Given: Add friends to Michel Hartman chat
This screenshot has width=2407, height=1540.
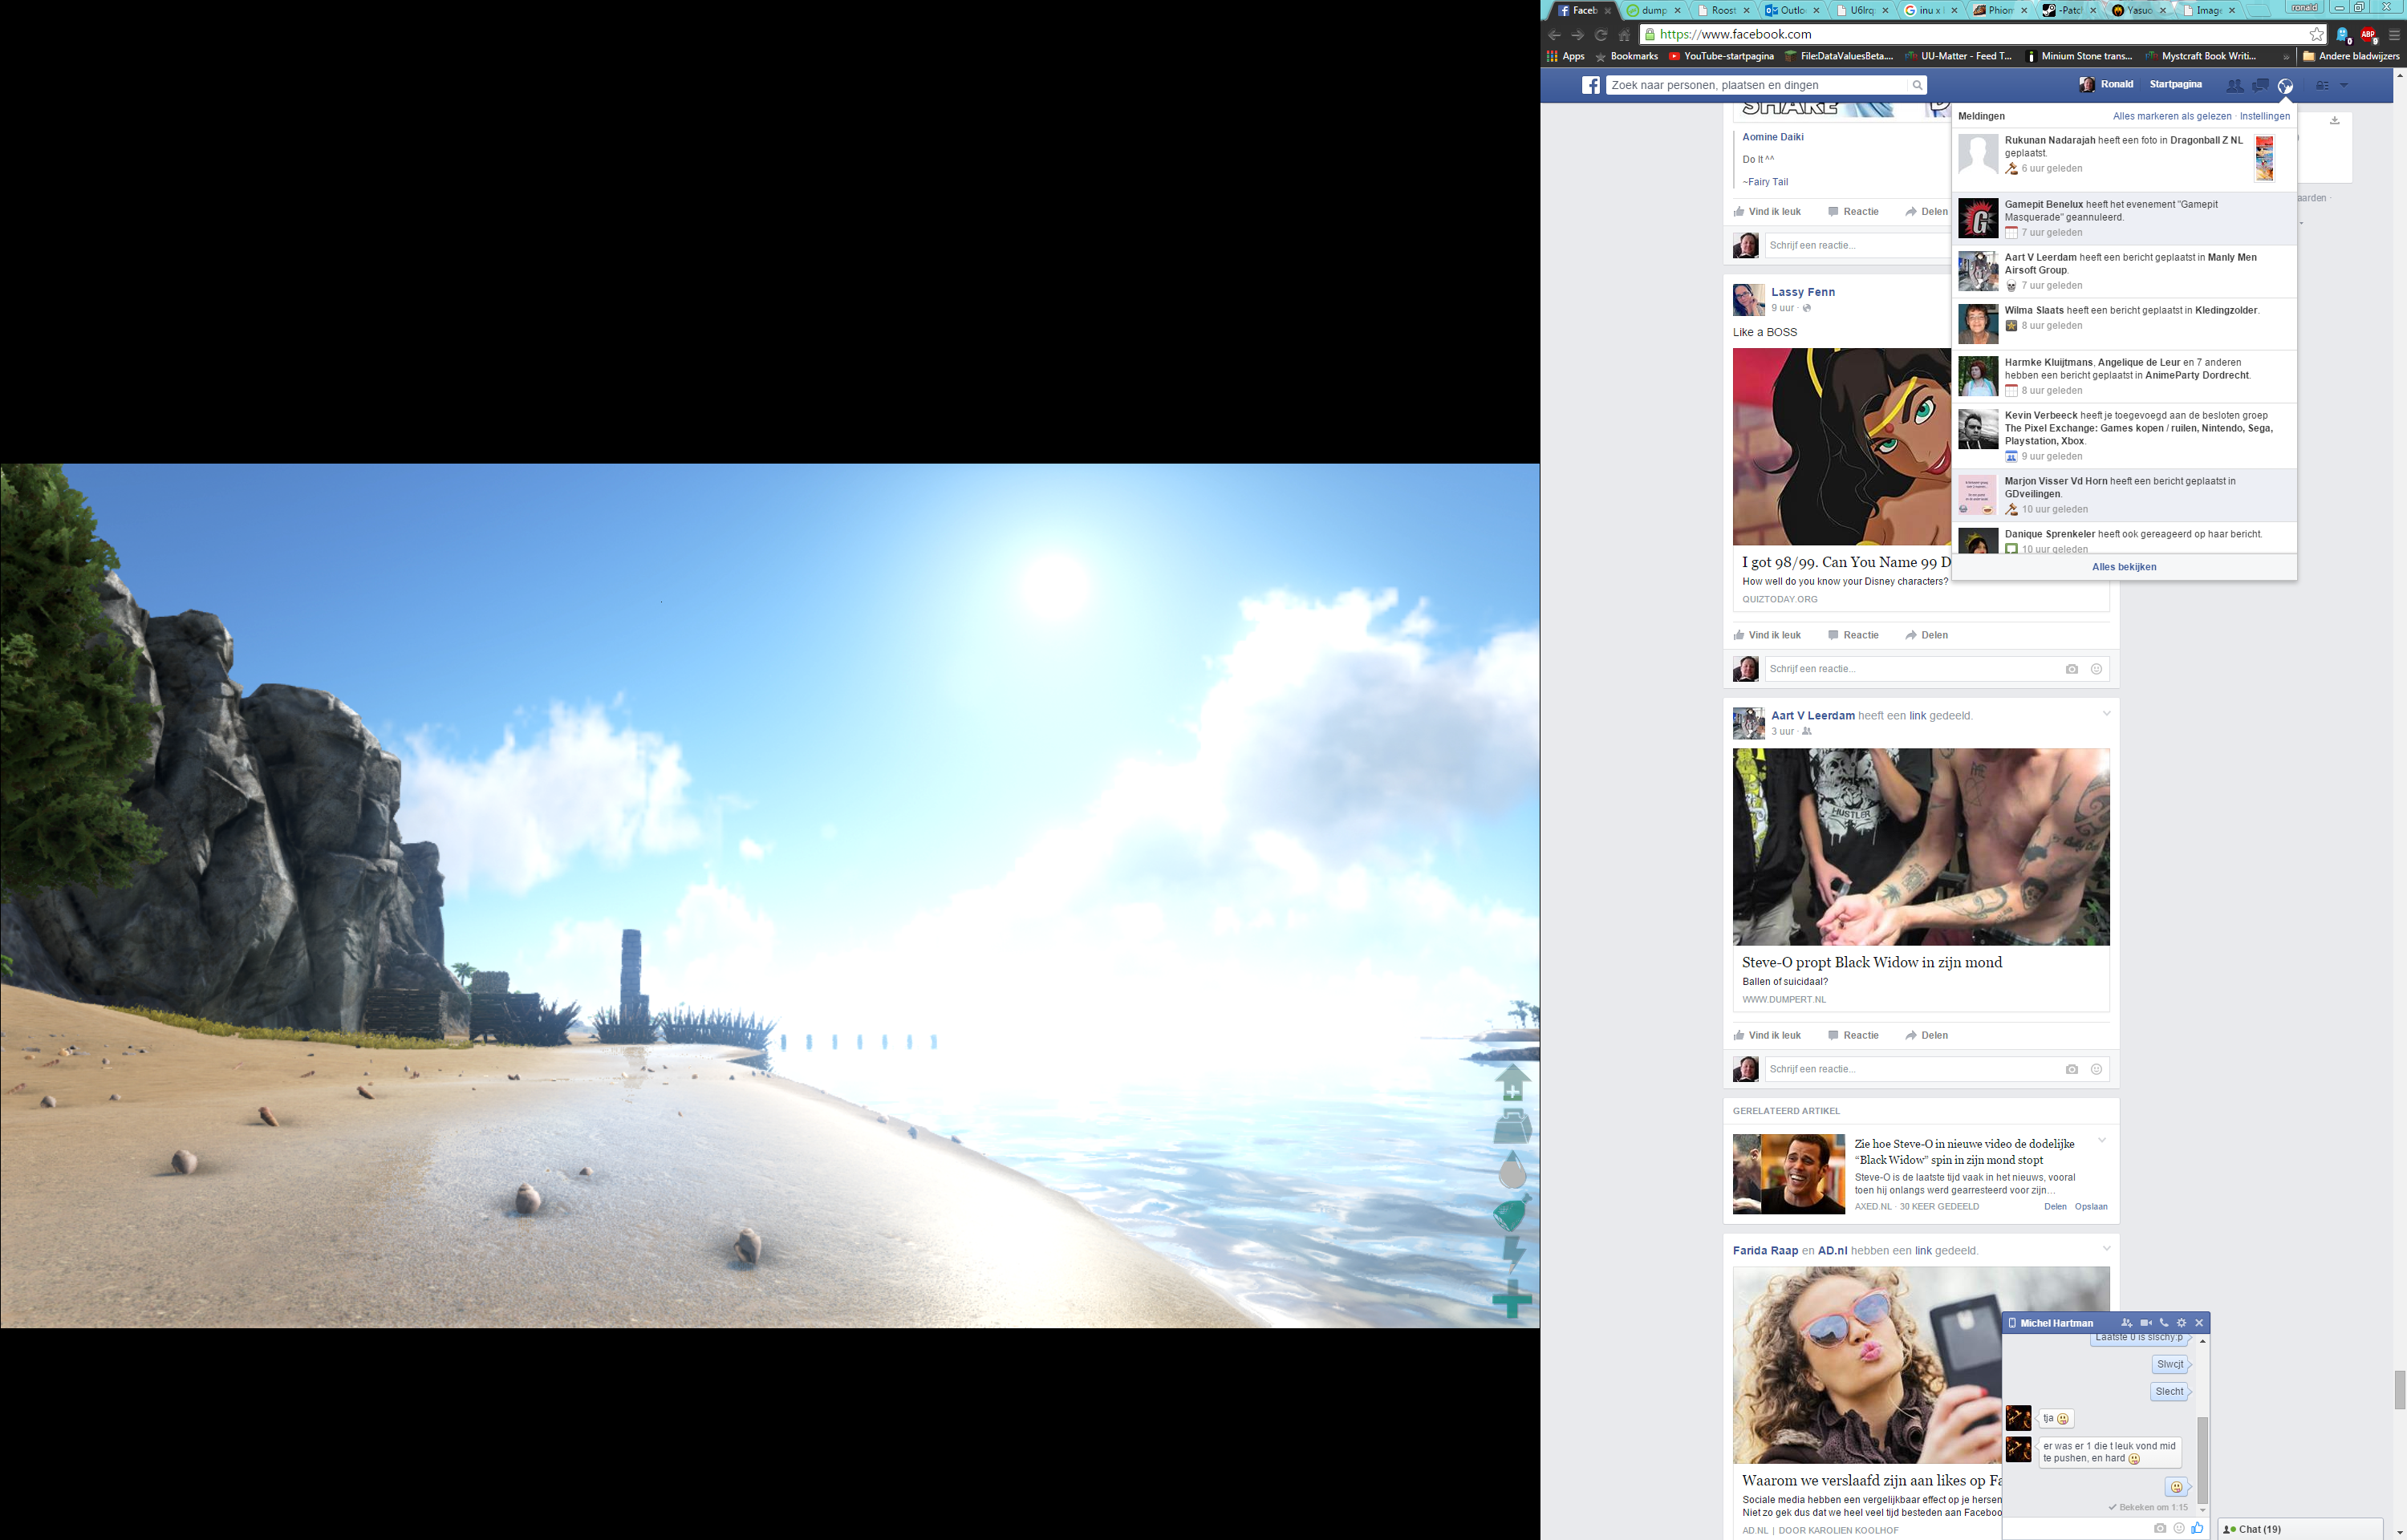Looking at the screenshot, I should click(x=2126, y=1323).
